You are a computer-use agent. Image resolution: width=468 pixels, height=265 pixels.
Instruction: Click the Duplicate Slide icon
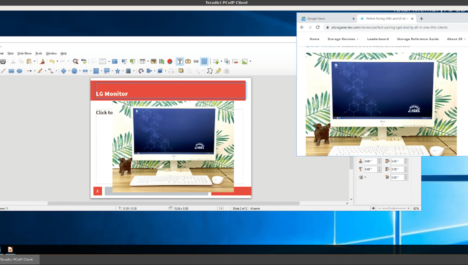point(227,62)
